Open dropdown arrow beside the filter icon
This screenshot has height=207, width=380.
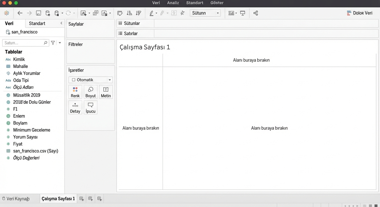point(60,43)
